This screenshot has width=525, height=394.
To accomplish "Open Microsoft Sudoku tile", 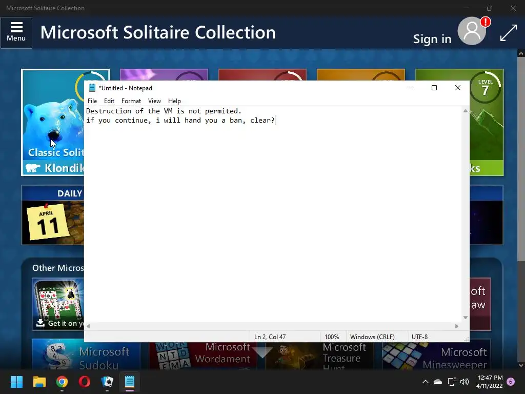I will (86, 355).
